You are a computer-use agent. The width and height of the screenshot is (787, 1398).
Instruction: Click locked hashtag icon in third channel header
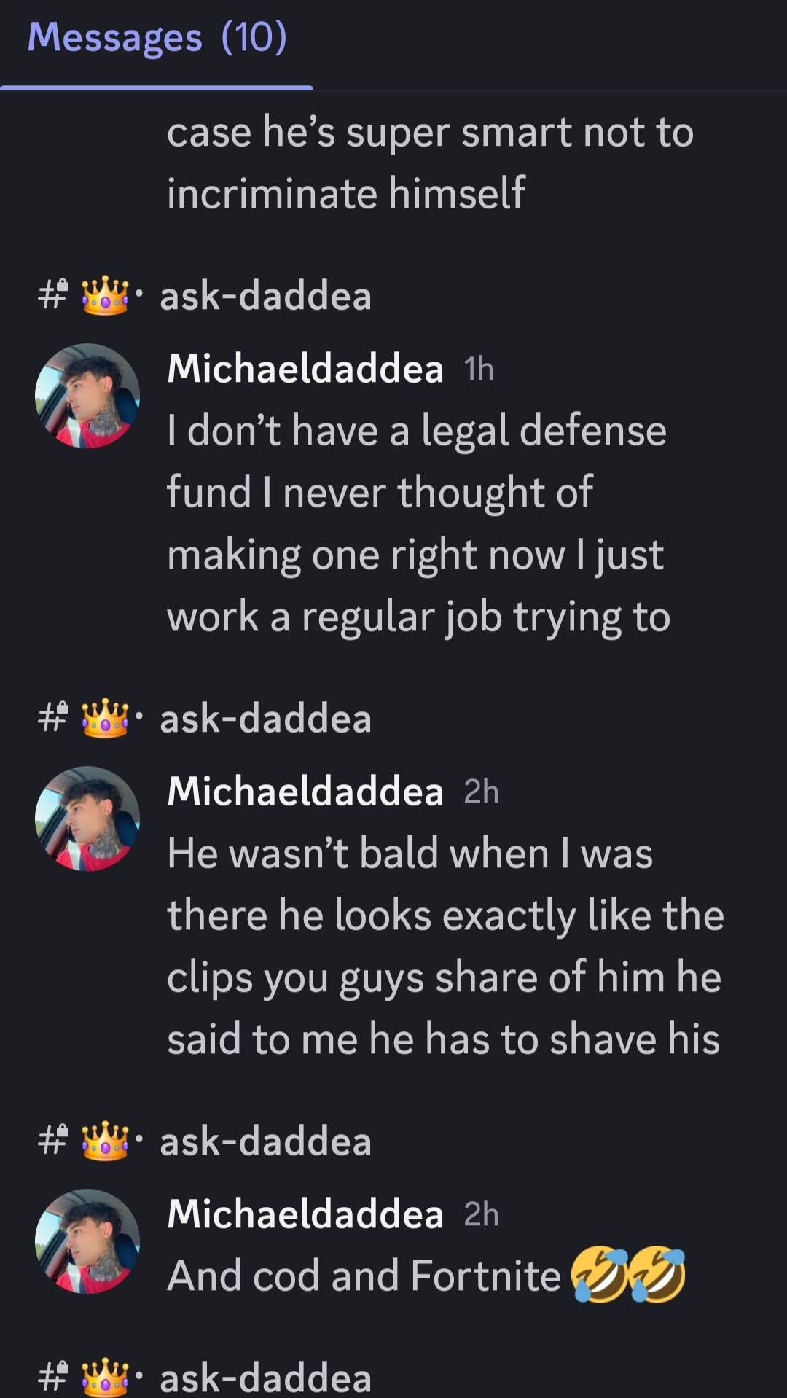[x=52, y=1141]
